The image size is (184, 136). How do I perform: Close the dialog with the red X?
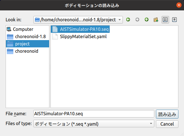179,5
